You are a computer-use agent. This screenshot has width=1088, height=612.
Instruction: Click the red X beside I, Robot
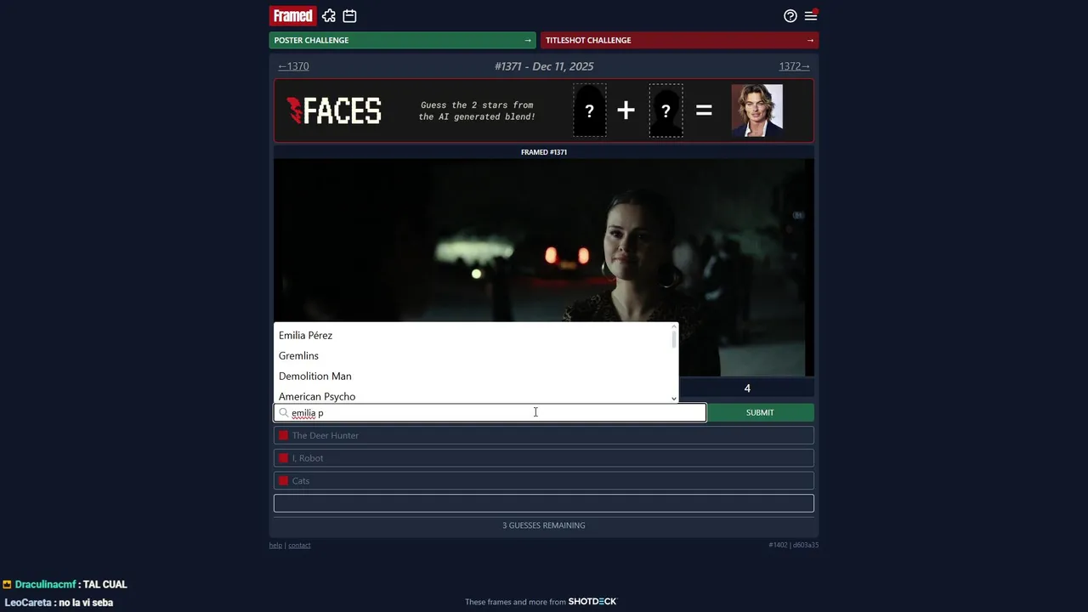(283, 458)
